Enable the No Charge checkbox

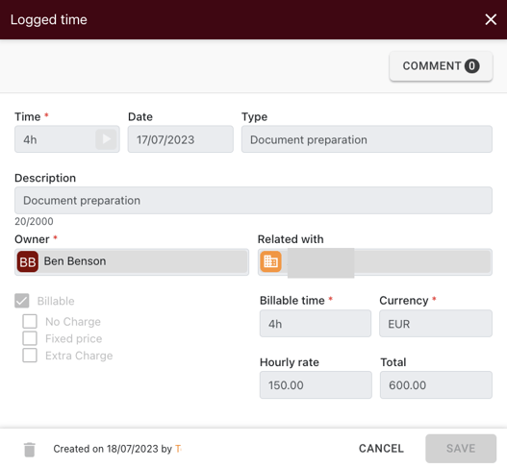30,321
